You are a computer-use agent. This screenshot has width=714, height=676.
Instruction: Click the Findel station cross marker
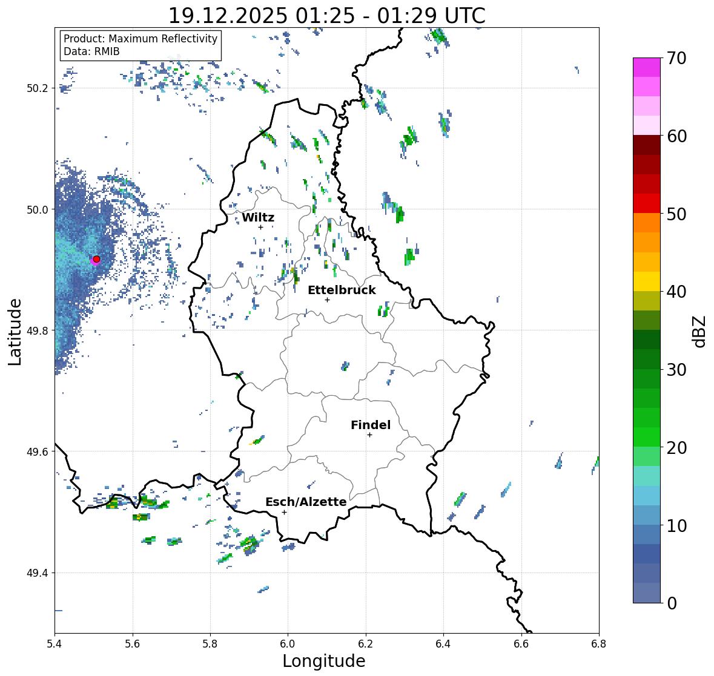pyautogui.click(x=370, y=435)
